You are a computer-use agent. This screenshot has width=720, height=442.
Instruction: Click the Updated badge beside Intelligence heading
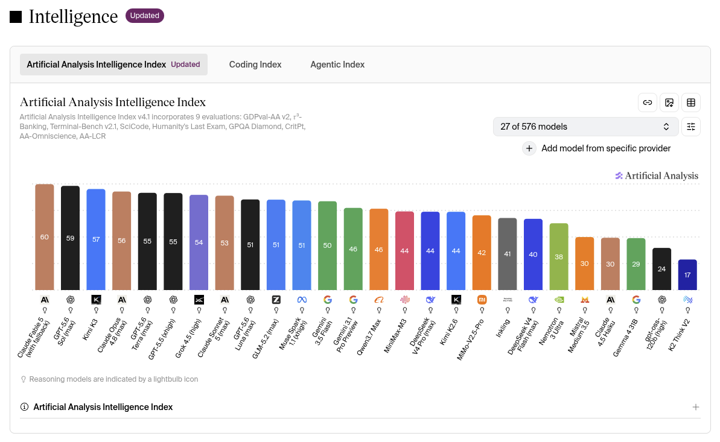click(x=145, y=16)
